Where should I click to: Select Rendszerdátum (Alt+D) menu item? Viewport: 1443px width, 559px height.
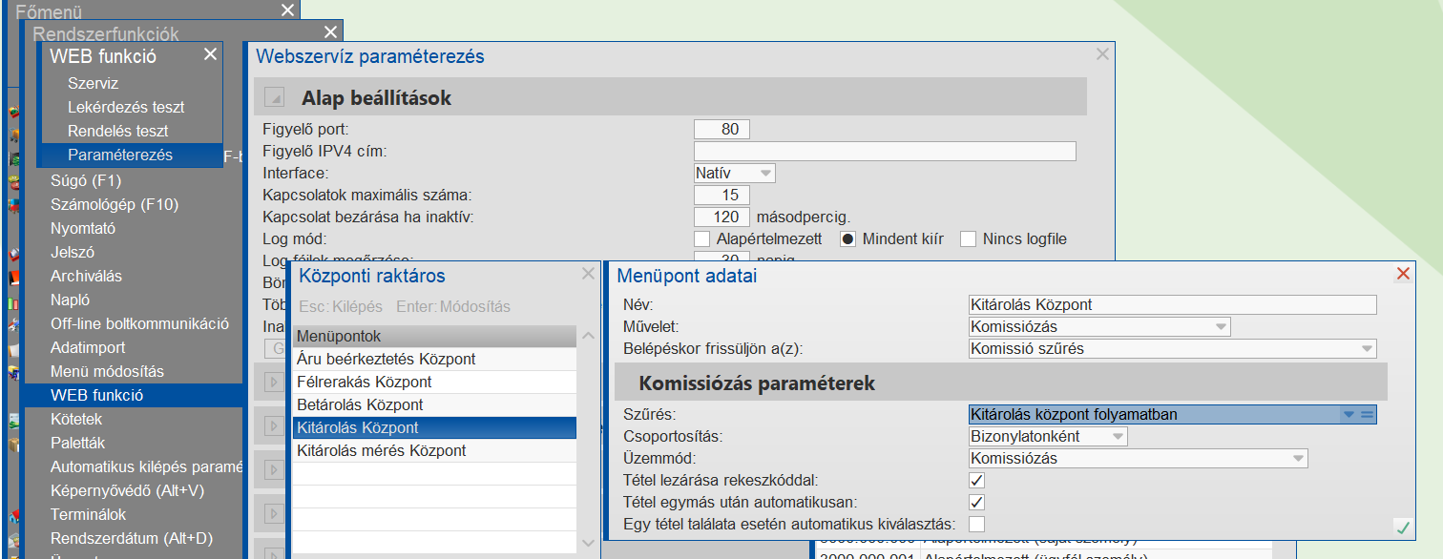[x=132, y=538]
